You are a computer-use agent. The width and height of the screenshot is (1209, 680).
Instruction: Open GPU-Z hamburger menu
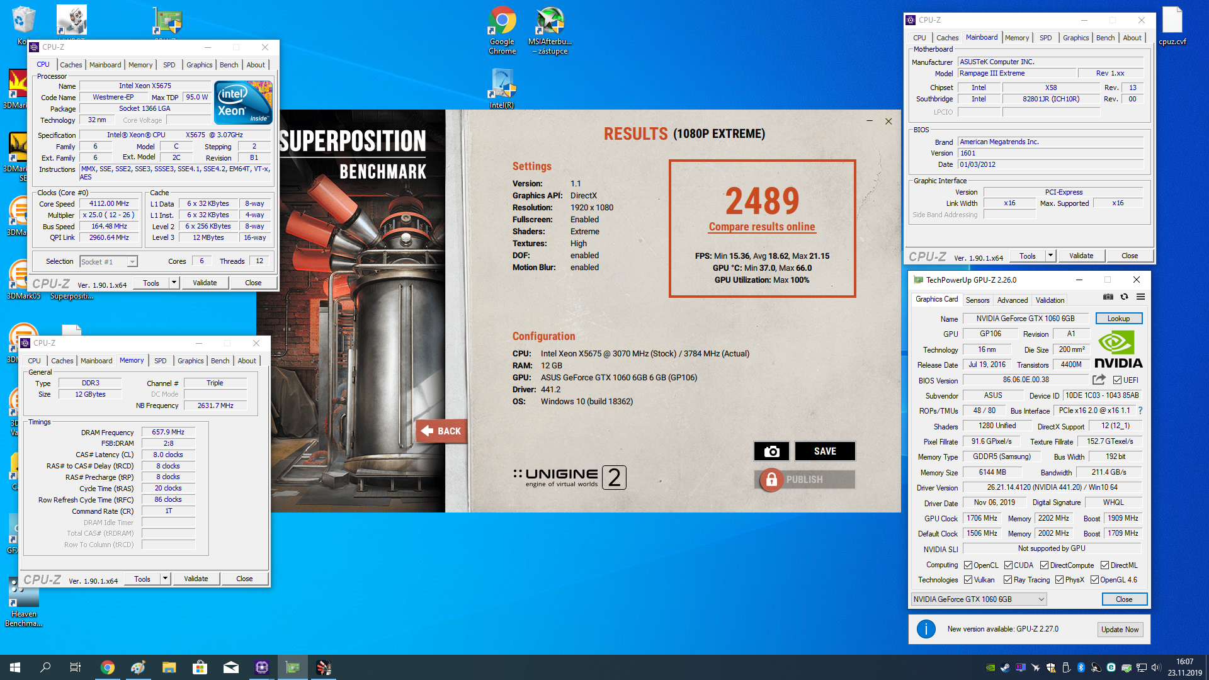point(1140,297)
